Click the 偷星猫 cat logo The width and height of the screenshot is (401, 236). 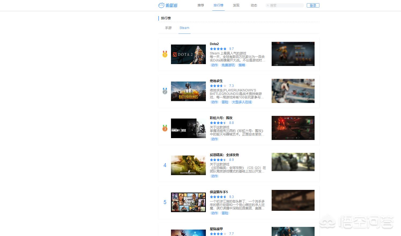coord(161,5)
